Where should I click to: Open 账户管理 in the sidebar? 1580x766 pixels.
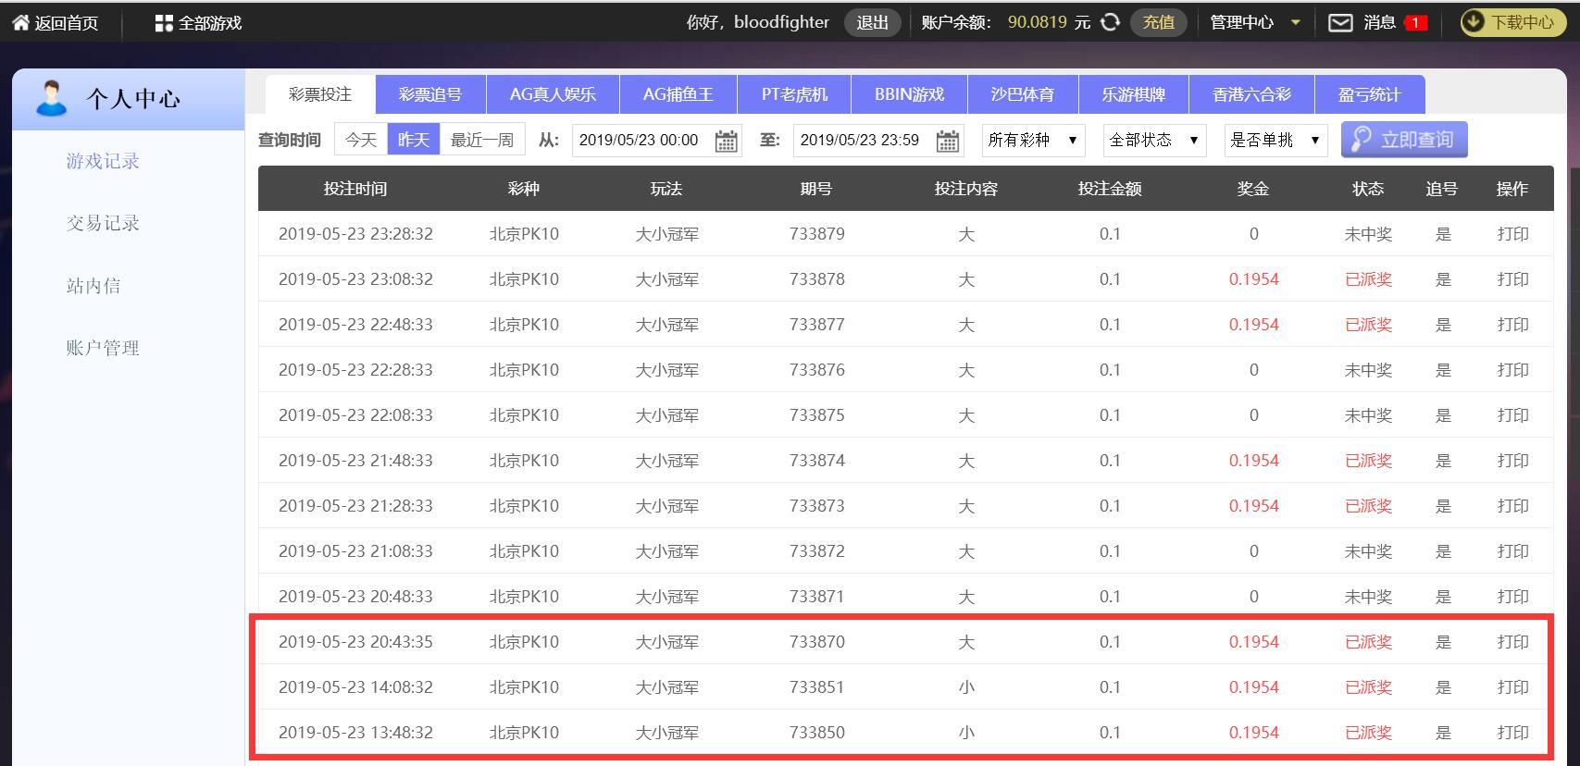[x=103, y=348]
